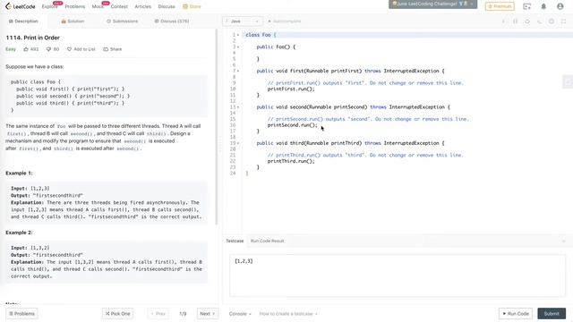Fold the class Foo code block
This screenshot has width=573, height=322.
click(x=238, y=35)
